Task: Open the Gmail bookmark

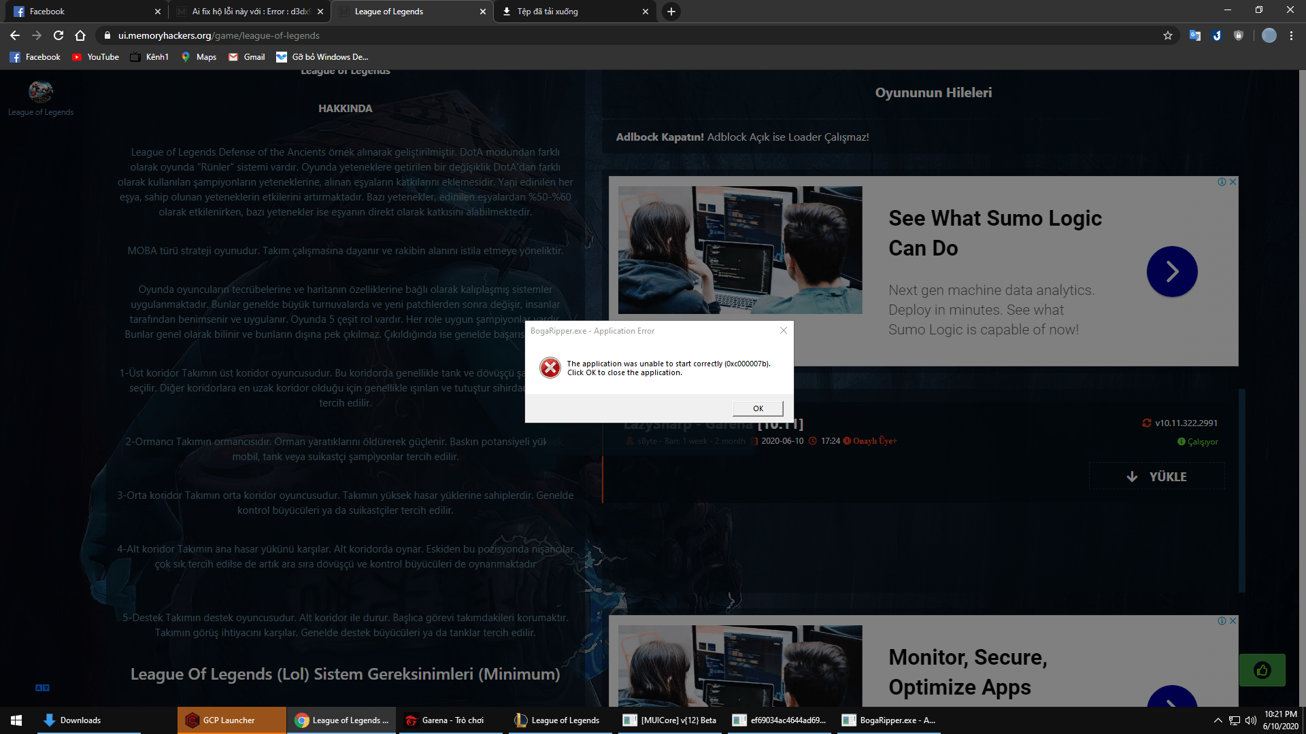Action: click(246, 57)
